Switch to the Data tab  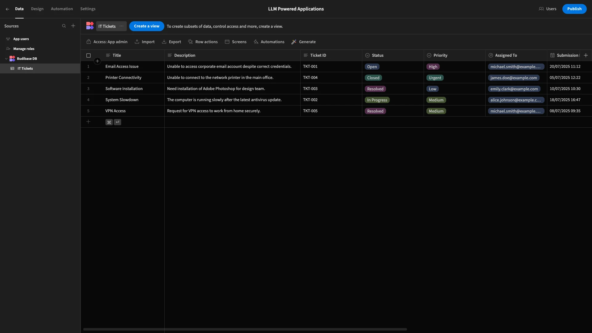(19, 9)
